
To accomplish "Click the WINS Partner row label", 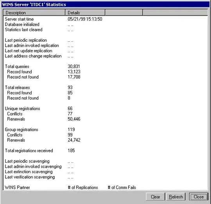I will (x=17, y=187).
